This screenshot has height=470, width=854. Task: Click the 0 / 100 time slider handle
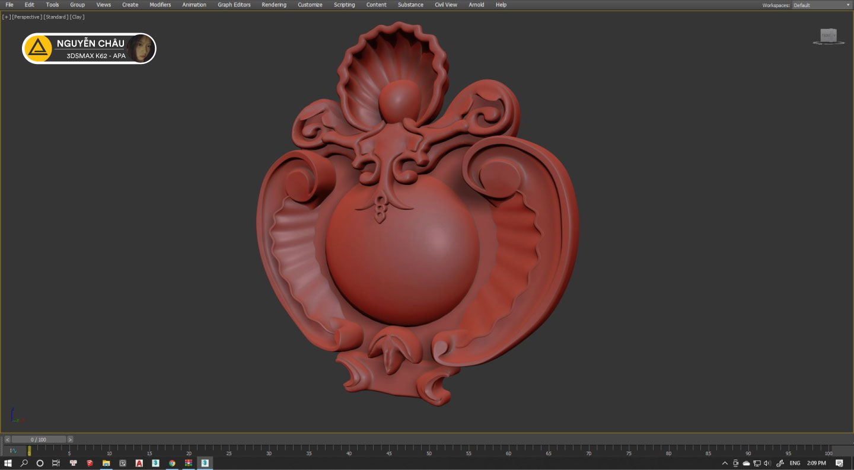click(39, 440)
